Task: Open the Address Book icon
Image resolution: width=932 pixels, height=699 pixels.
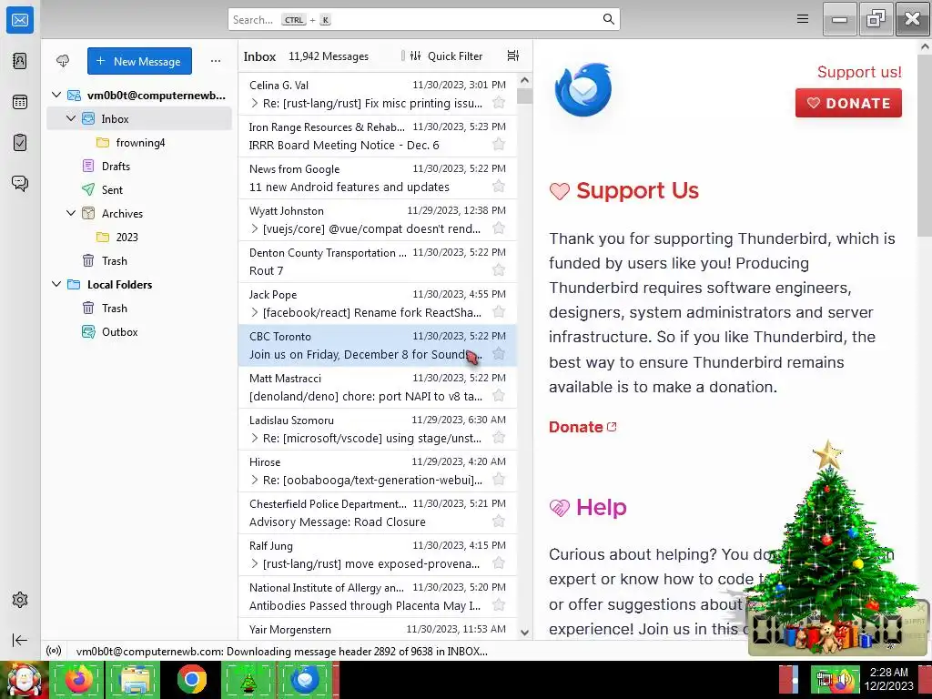Action: click(20, 61)
